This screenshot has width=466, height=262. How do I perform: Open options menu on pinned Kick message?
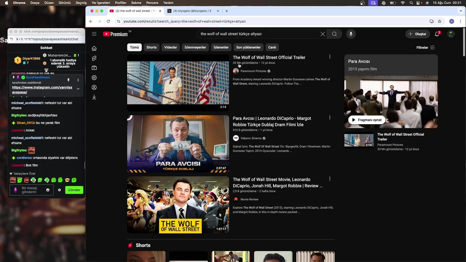[78, 80]
